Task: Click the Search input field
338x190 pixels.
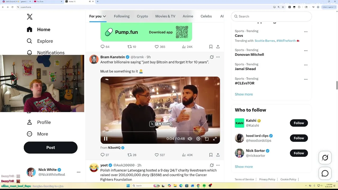Action: click(x=271, y=16)
